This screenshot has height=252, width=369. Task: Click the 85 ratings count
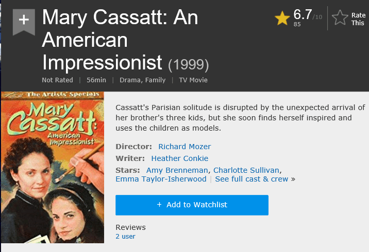297,24
